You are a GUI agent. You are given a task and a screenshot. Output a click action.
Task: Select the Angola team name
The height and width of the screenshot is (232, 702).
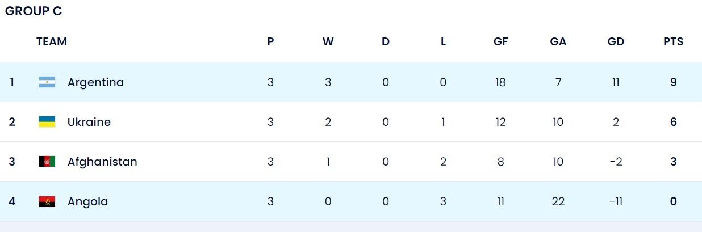[87, 201]
